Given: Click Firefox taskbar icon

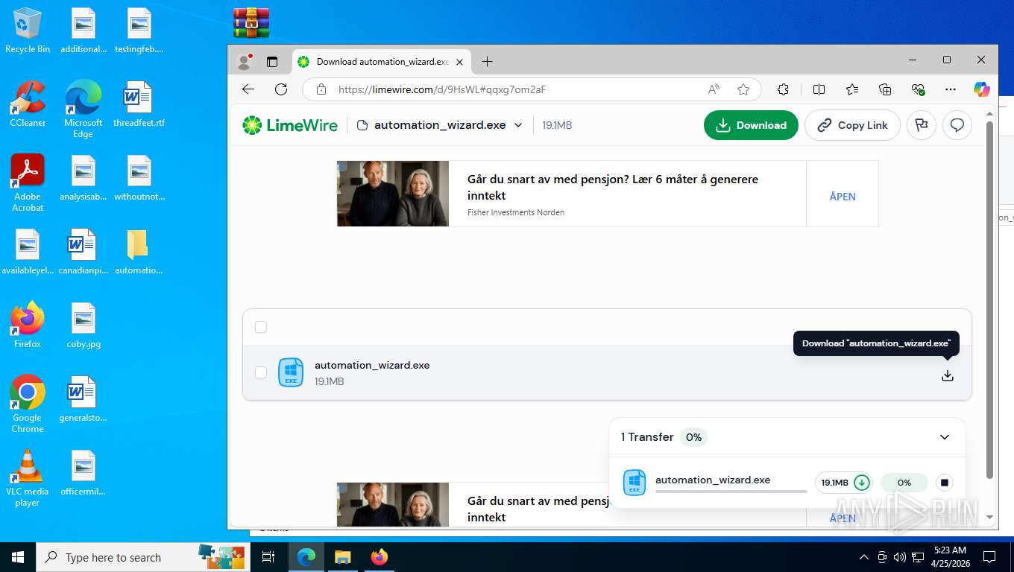Looking at the screenshot, I should click(380, 557).
